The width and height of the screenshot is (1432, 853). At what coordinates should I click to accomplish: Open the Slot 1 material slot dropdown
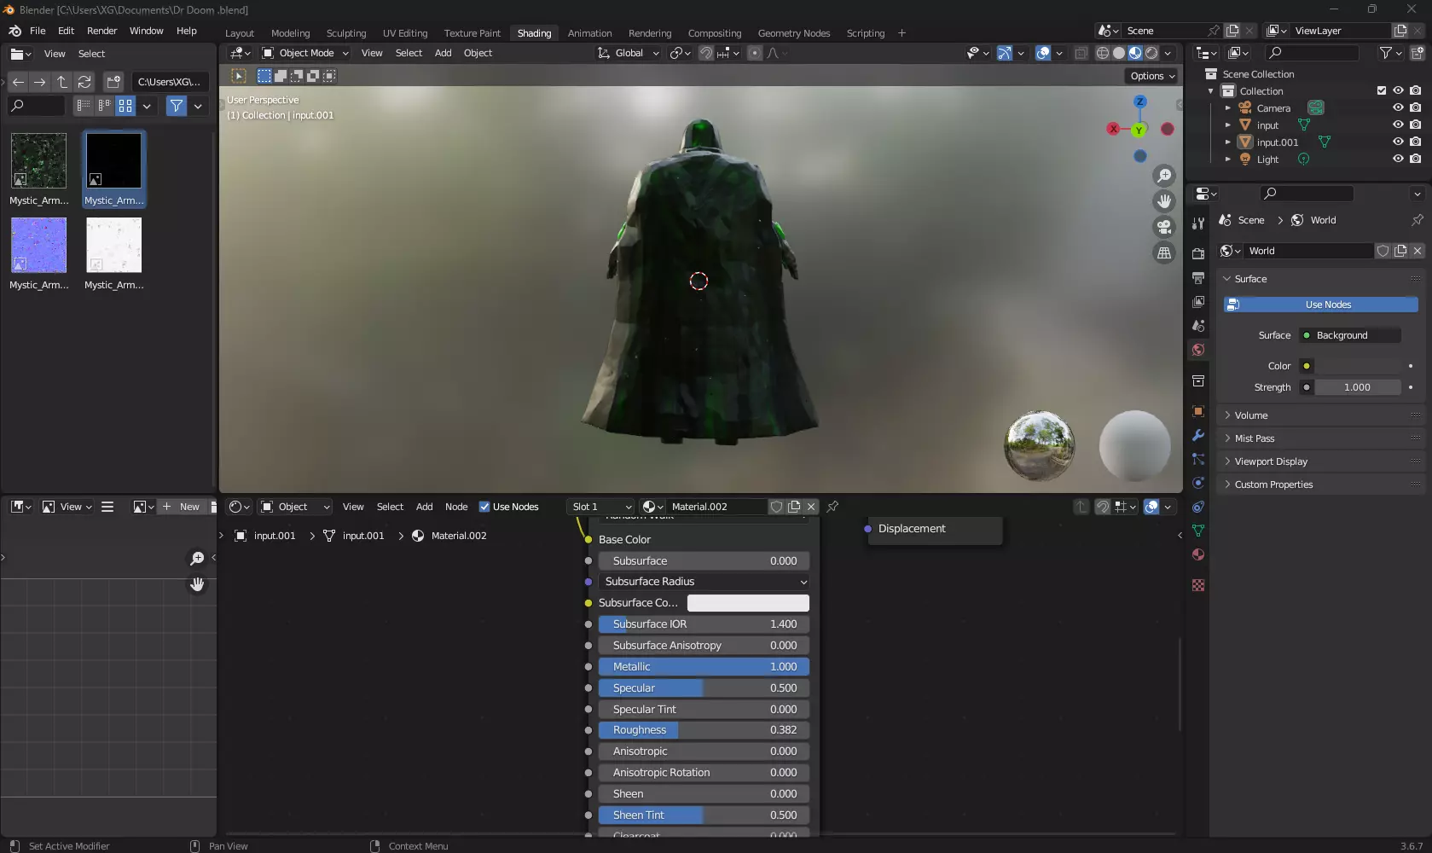(x=600, y=507)
